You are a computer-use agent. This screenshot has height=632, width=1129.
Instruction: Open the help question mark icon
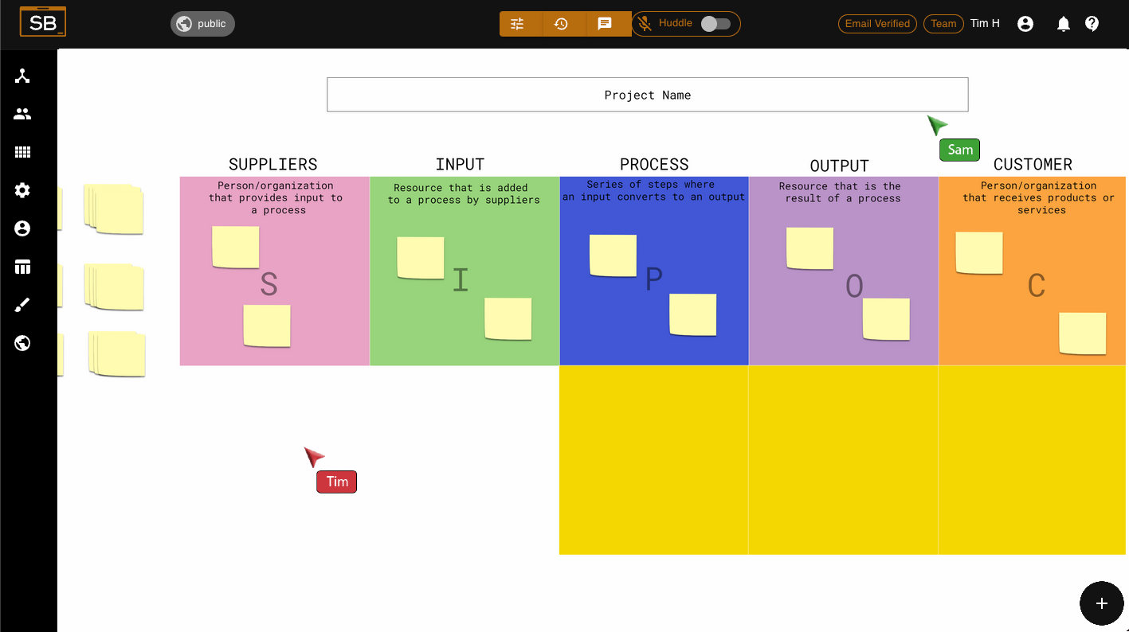1092,24
